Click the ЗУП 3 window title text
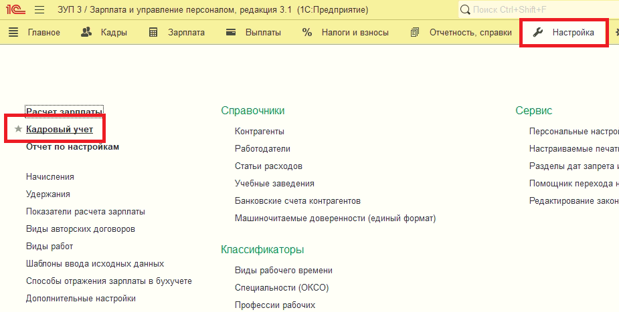The height and width of the screenshot is (312, 619). 213,10
